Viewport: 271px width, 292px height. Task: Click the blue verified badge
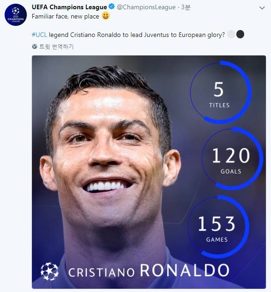click(111, 7)
